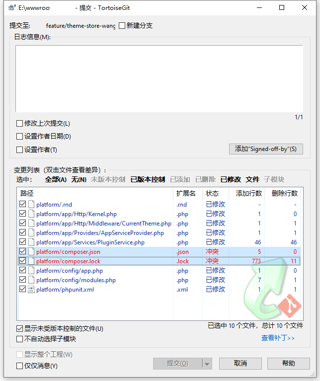The image size is (320, 381).
Task: Click file icon for Kernel.php row
Action: tap(31, 214)
